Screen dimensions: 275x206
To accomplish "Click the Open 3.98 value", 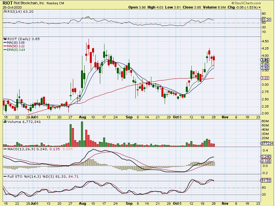I will (137, 7).
